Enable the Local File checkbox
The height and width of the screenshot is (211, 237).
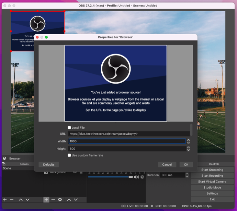tap(69, 128)
